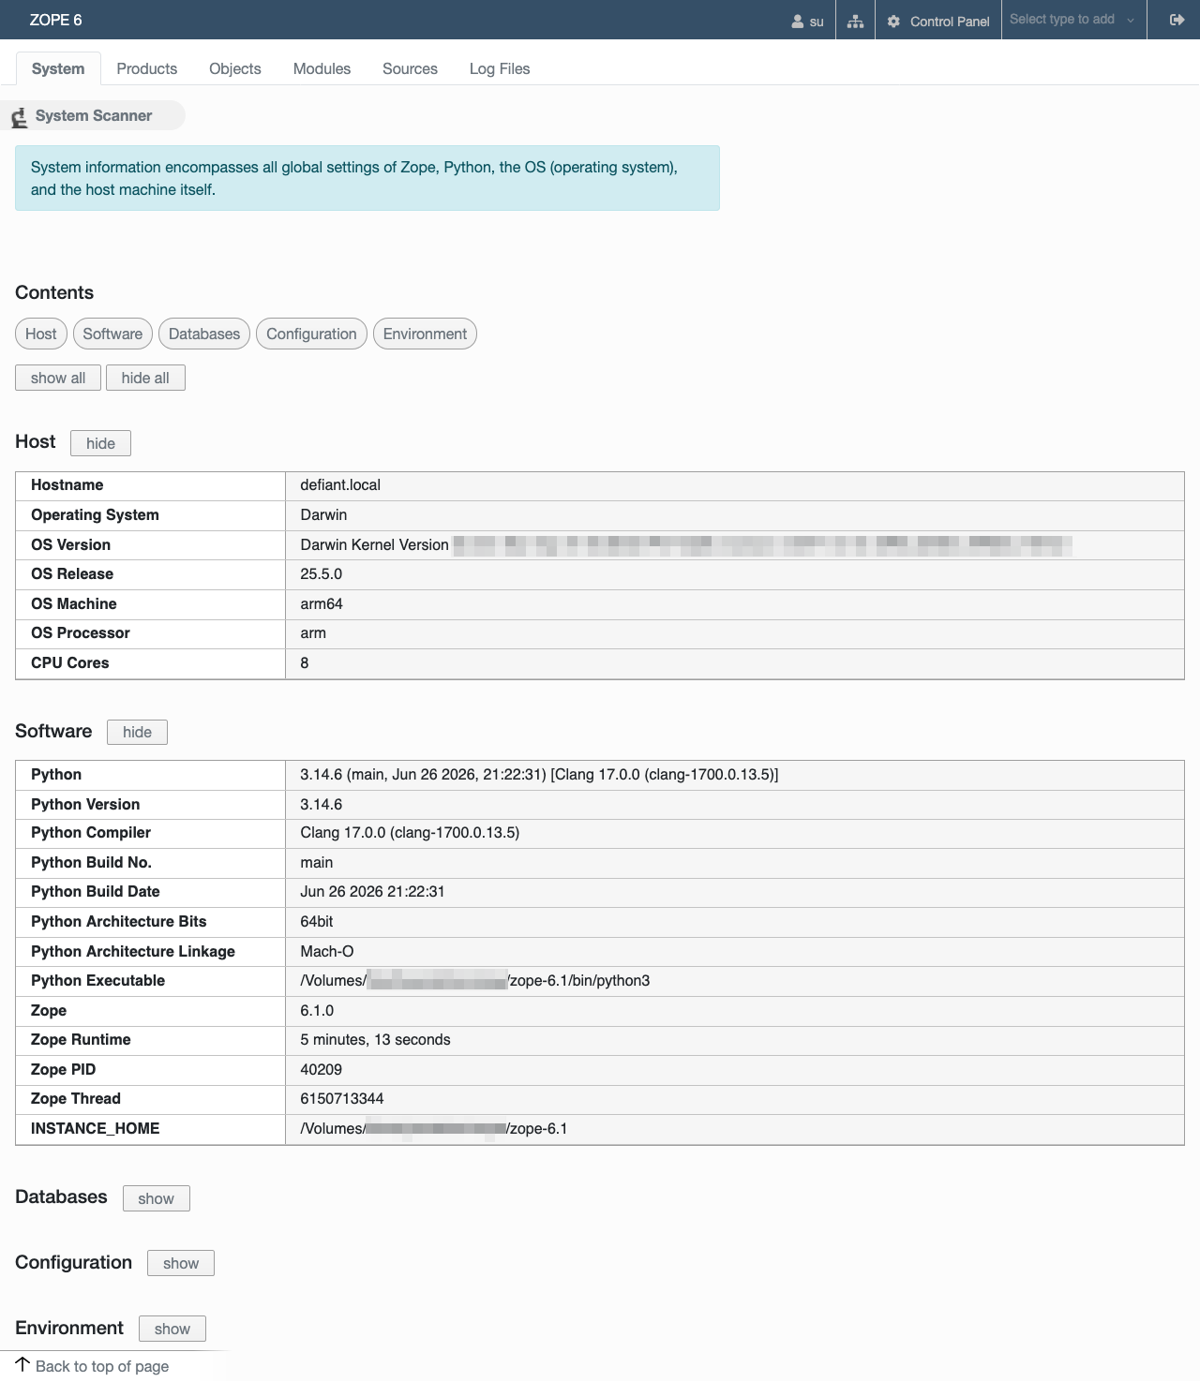Viewport: 1200px width, 1382px height.
Task: Select the Zope PID value 40209
Action: (x=321, y=1070)
